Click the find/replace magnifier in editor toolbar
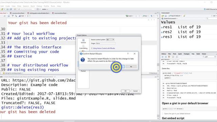 click(x=16, y=16)
